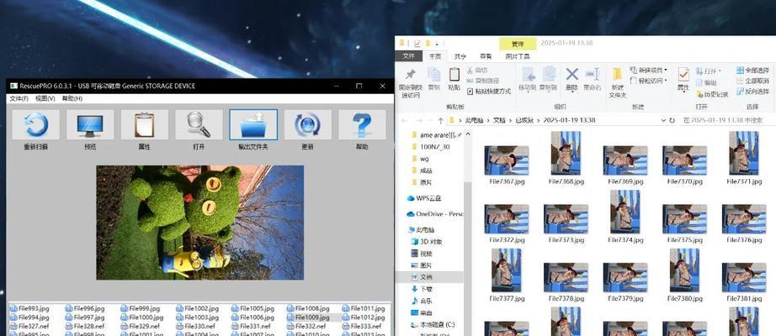
Task: Click the back arrow in Explorer navigation
Action: coord(404,120)
